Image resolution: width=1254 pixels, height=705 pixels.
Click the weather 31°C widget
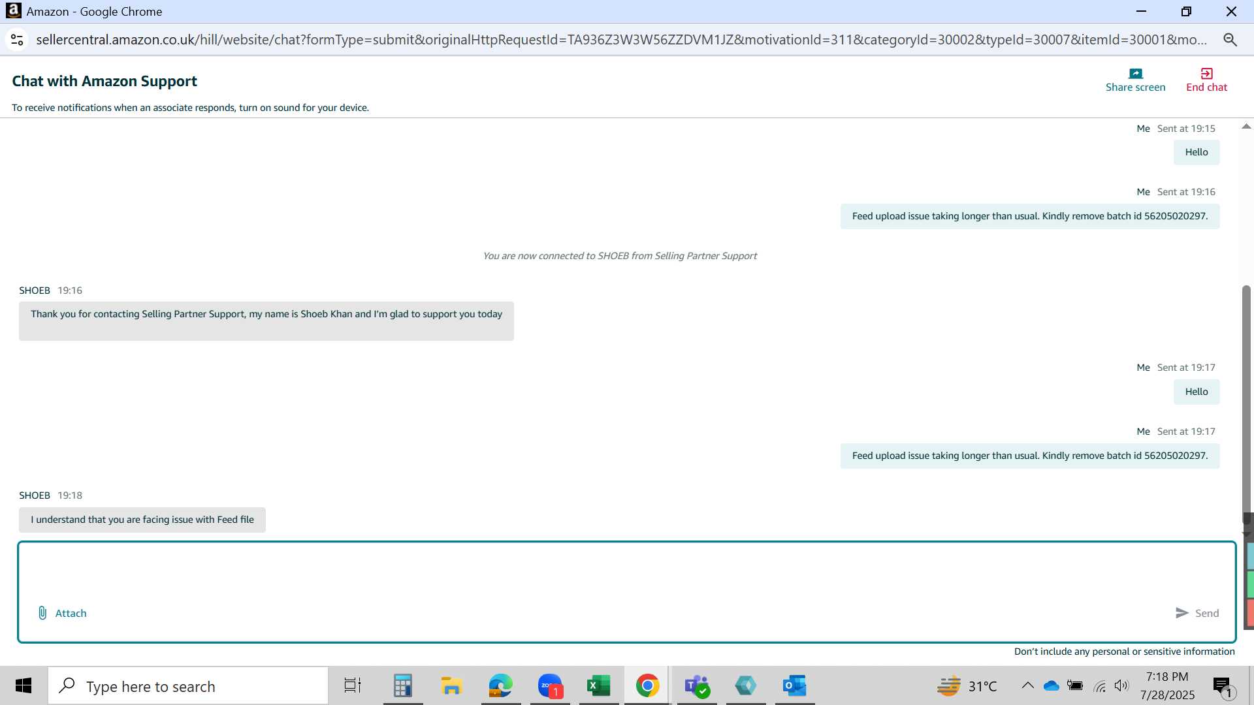pyautogui.click(x=967, y=686)
